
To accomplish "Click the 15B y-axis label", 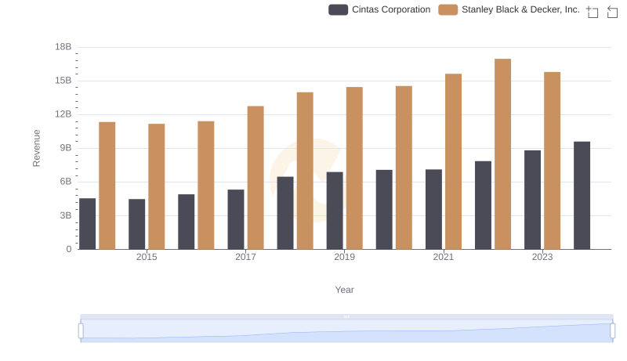I will click(63, 81).
